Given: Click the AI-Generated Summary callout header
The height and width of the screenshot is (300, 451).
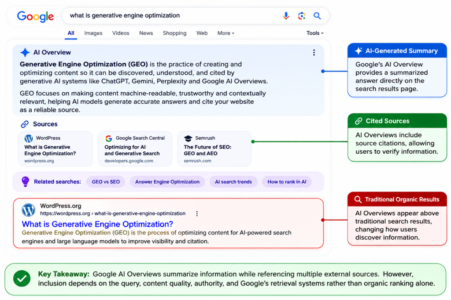Looking at the screenshot, I should 397,51.
